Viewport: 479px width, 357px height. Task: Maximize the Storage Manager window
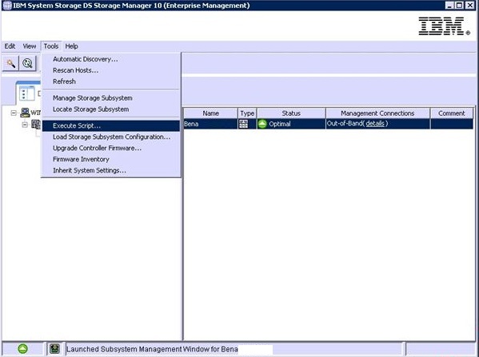pos(459,6)
